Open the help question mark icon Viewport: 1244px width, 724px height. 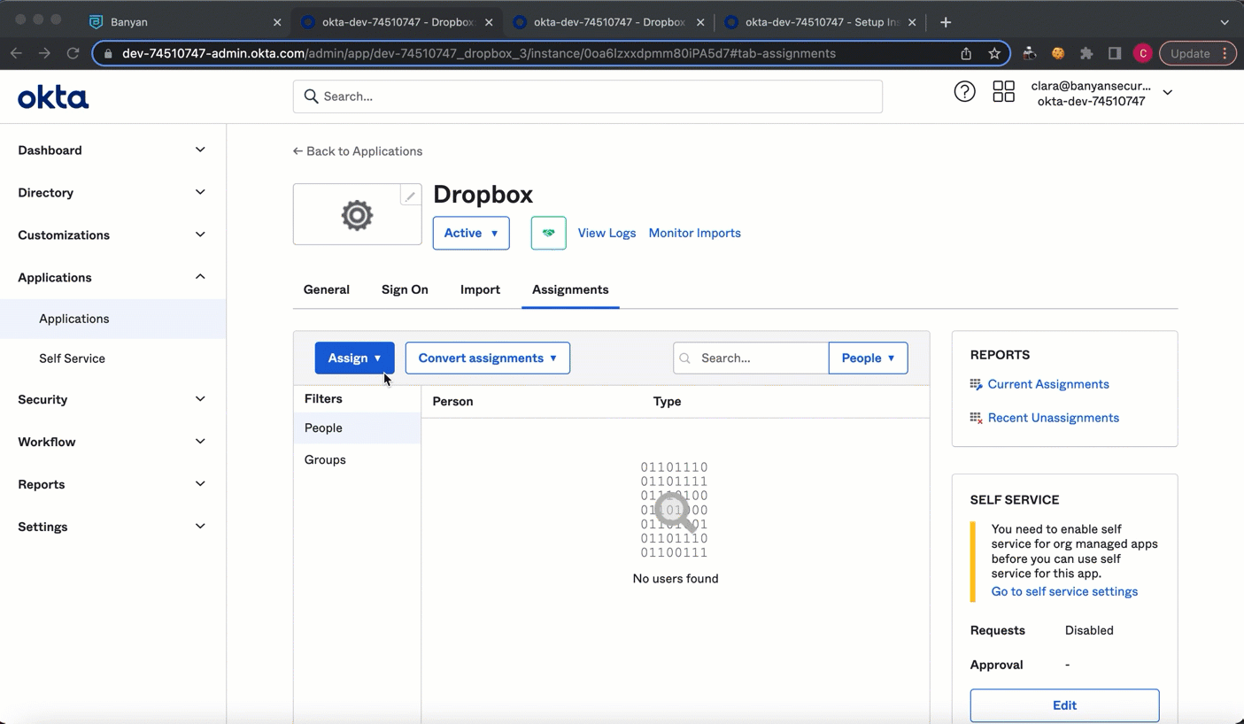click(964, 91)
